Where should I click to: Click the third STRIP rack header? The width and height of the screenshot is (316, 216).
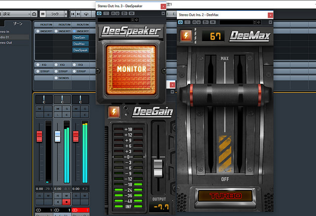(x=80, y=71)
